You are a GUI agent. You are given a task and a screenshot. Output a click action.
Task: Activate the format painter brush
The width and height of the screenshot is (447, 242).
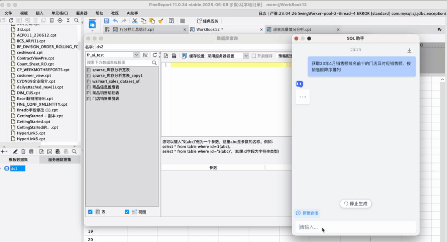click(161, 21)
